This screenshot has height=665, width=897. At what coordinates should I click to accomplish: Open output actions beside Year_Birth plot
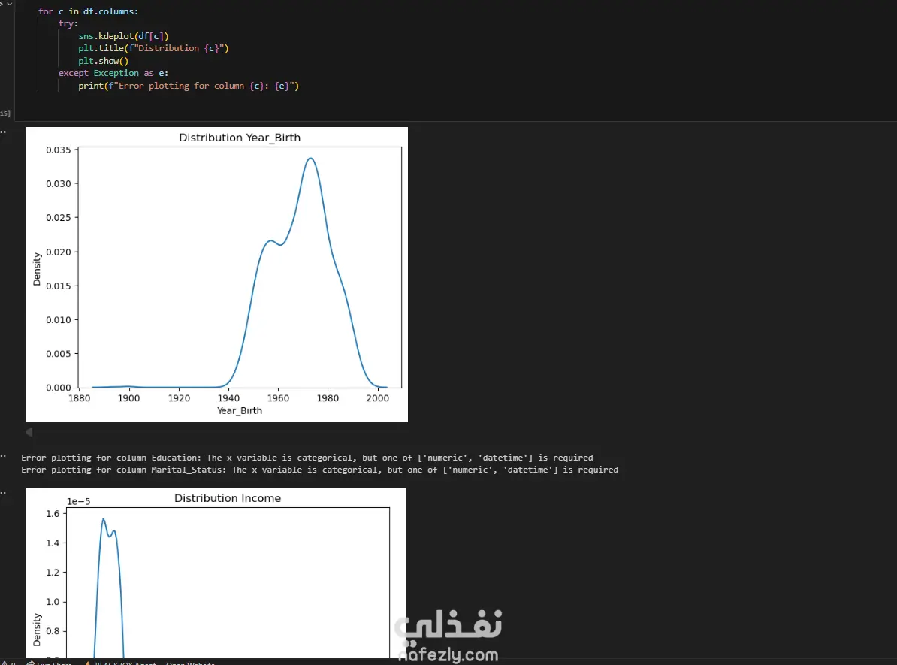(x=2, y=131)
